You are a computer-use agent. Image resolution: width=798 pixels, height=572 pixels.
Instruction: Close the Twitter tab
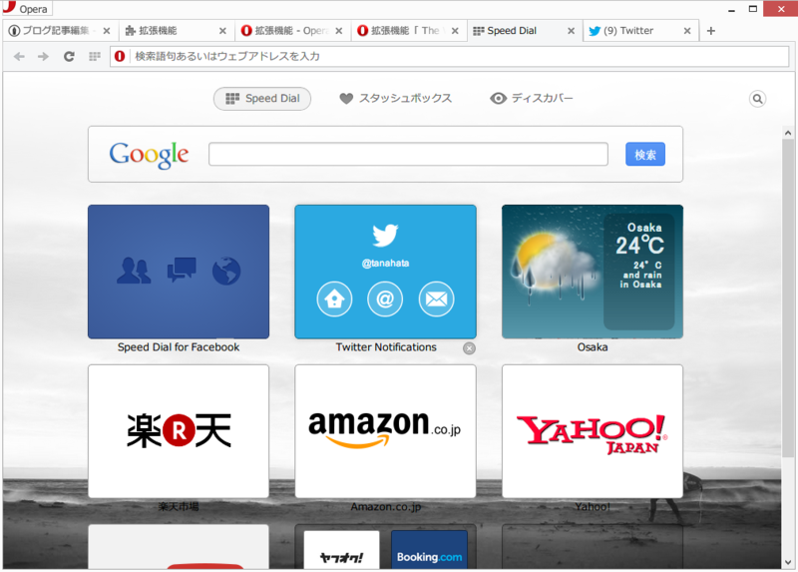(687, 31)
